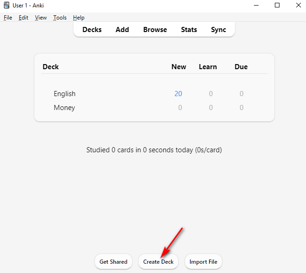Viewport: 306px width, 273px height.
Task: Click the Import File button
Action: (x=203, y=262)
